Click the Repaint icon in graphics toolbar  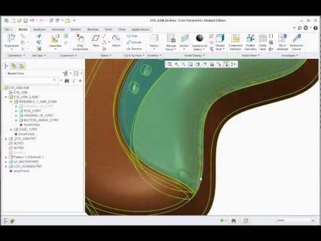pyautogui.click(x=191, y=64)
